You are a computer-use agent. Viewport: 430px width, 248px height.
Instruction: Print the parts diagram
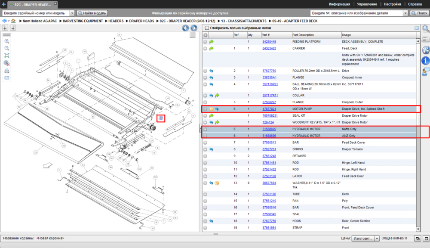tap(7, 71)
